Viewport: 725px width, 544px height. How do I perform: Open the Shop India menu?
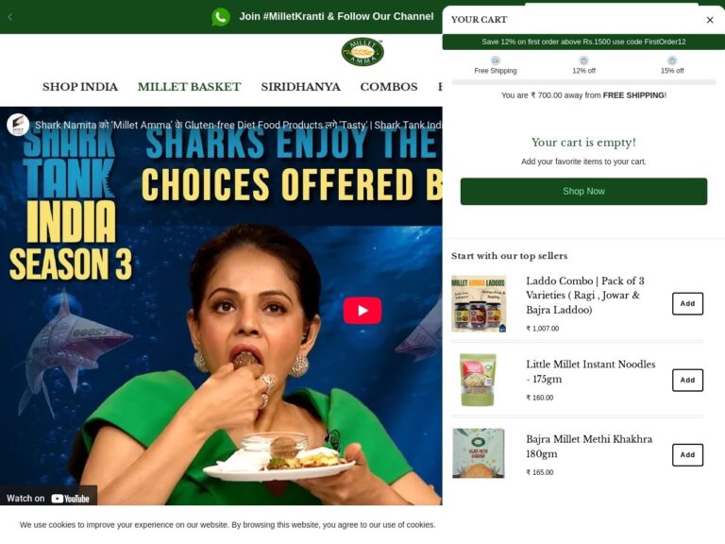click(x=80, y=87)
